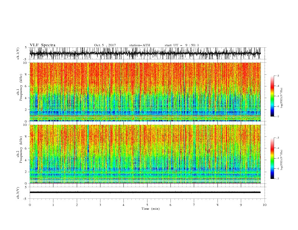Click the 'Time (min)' axis title
Image resolution: width=298 pixels, height=230 pixels.
pos(151,209)
